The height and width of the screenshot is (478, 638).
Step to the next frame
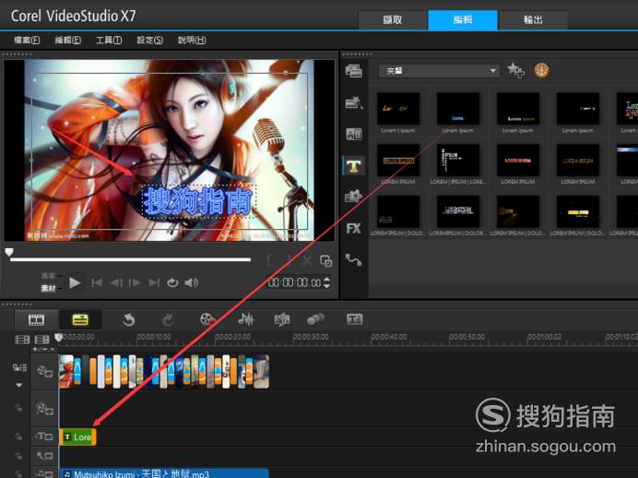135,282
